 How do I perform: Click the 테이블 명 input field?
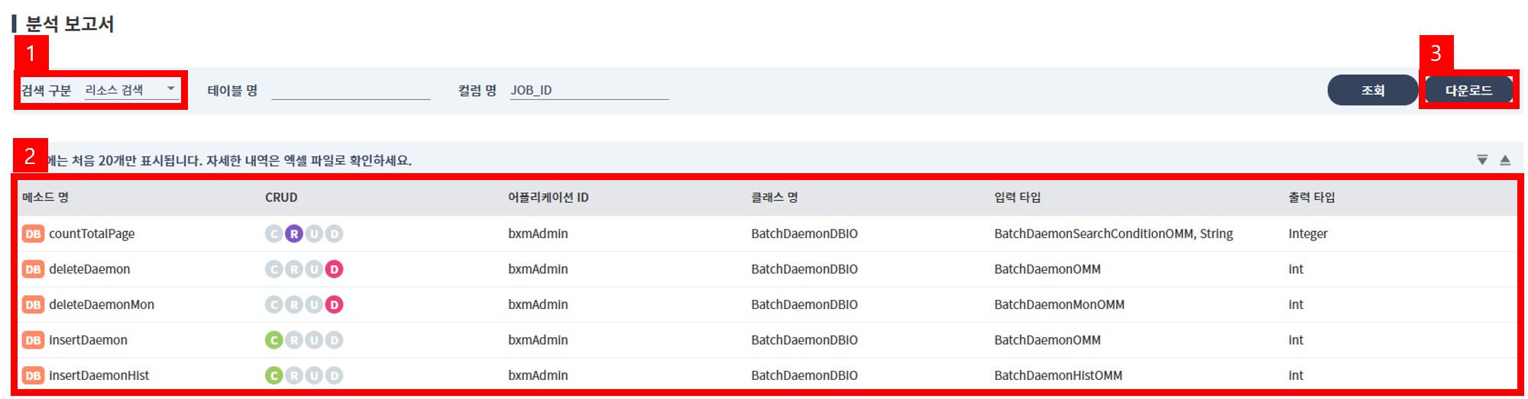tap(351, 90)
